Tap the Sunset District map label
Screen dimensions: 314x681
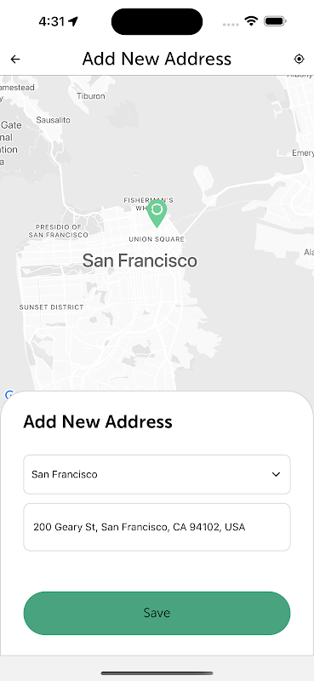point(51,307)
